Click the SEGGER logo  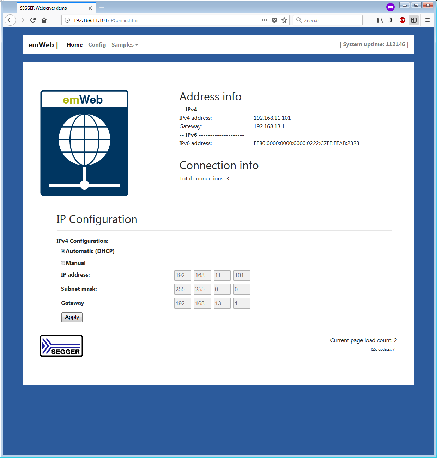point(61,346)
